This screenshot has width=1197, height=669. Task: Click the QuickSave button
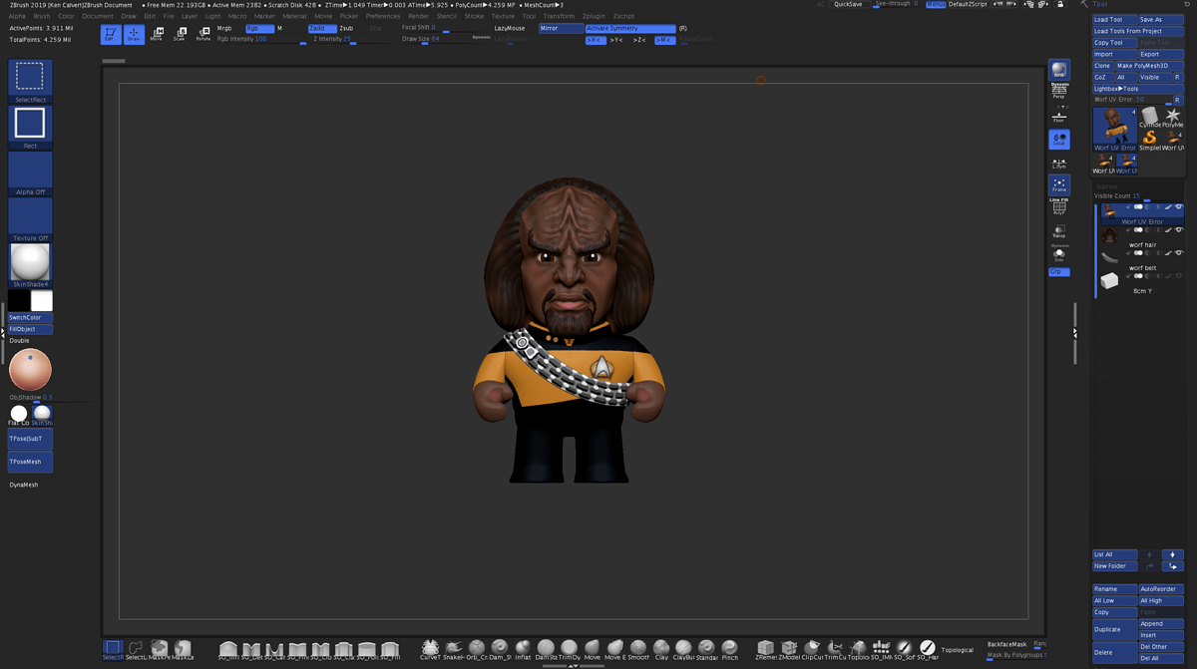click(848, 4)
